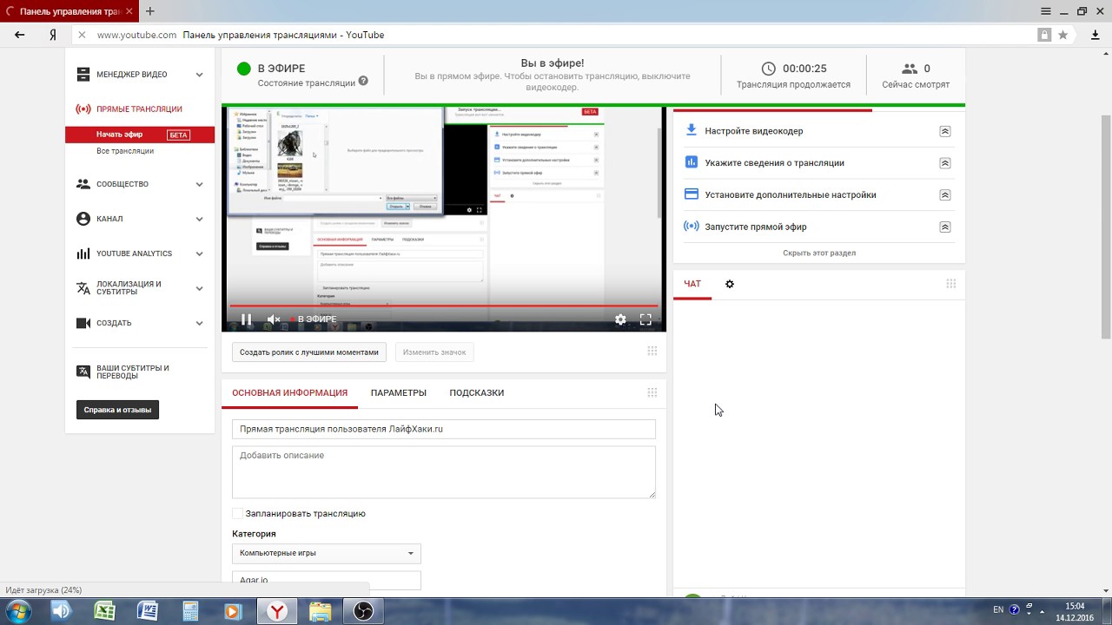Open browser downloads arrow icon

point(1095,35)
